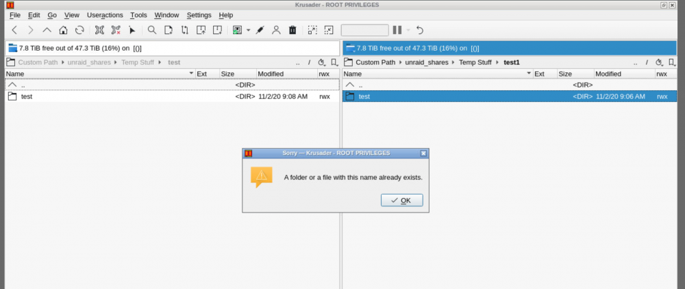The height and width of the screenshot is (289, 685).
Task: Open the Settings menu
Action: tap(199, 15)
